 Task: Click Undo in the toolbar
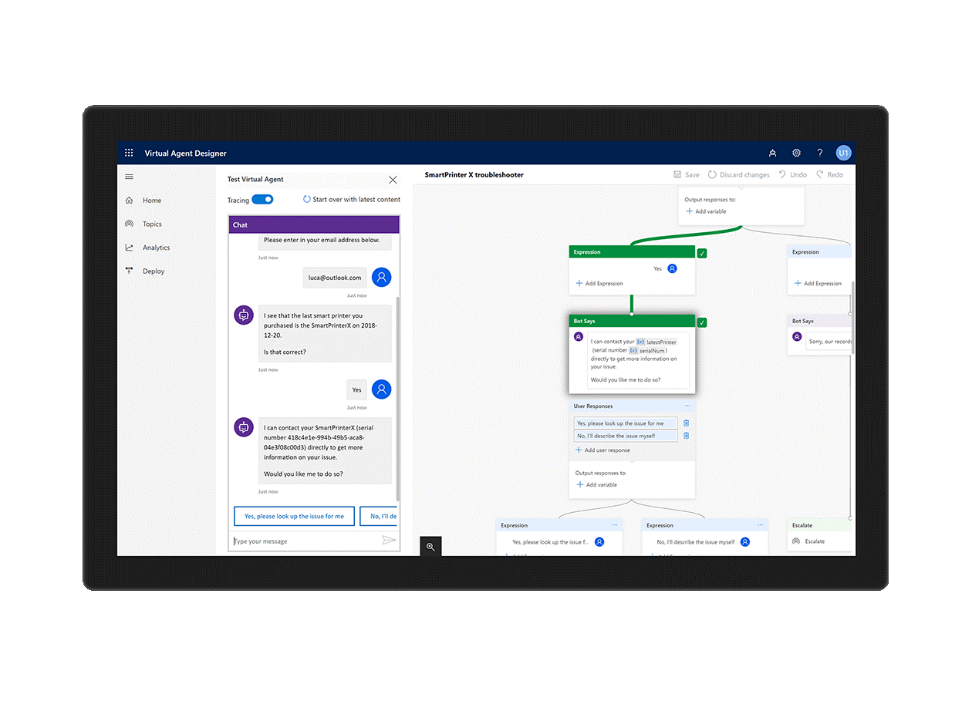792,175
